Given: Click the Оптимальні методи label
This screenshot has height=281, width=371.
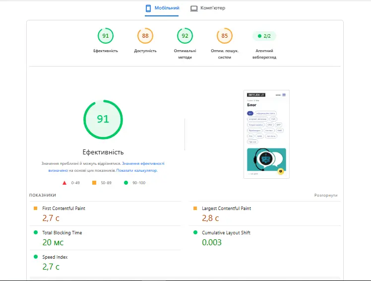Looking at the screenshot, I should click(x=185, y=54).
